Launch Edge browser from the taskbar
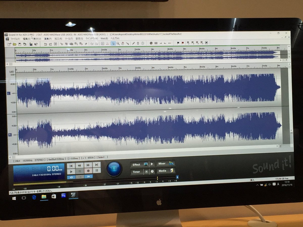This screenshot has width=303, height=227. pos(34,197)
